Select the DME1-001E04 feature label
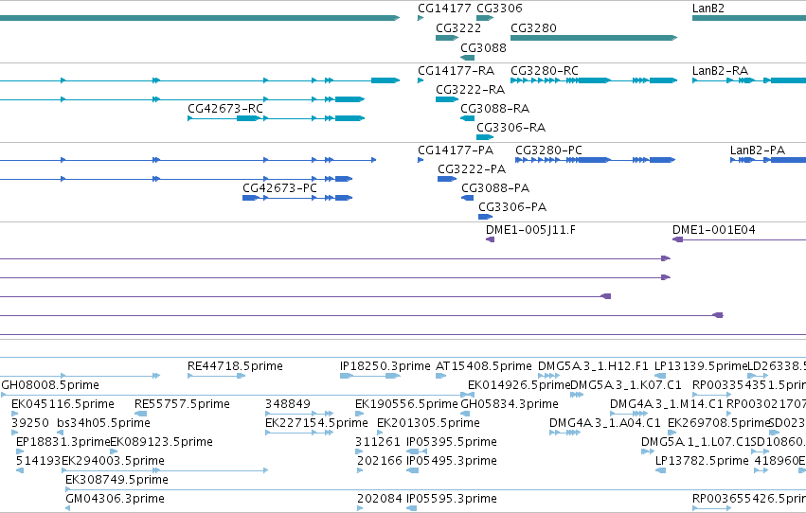This screenshot has height=513, width=806. 713,230
